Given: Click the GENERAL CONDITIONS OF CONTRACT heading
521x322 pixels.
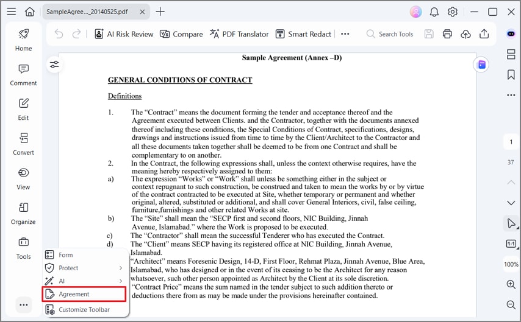Looking at the screenshot, I should tap(180, 80).
